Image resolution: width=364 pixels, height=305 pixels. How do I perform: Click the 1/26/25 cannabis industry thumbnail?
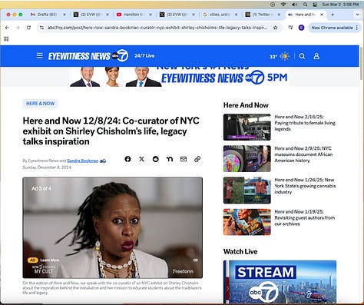[247, 191]
